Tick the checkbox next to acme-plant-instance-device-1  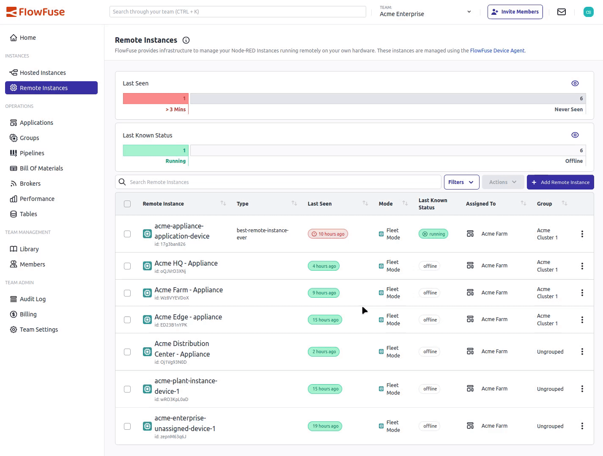pyautogui.click(x=127, y=389)
